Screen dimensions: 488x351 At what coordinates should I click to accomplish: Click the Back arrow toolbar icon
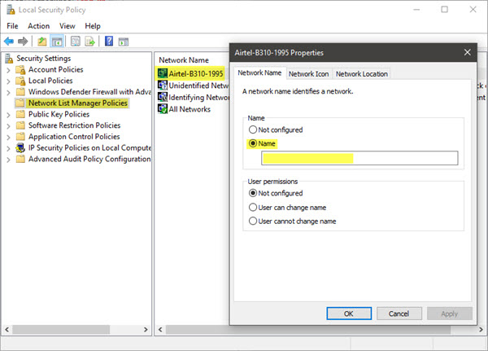[9, 42]
